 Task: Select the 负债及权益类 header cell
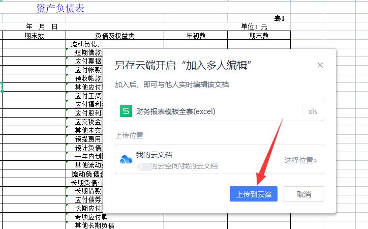point(115,36)
